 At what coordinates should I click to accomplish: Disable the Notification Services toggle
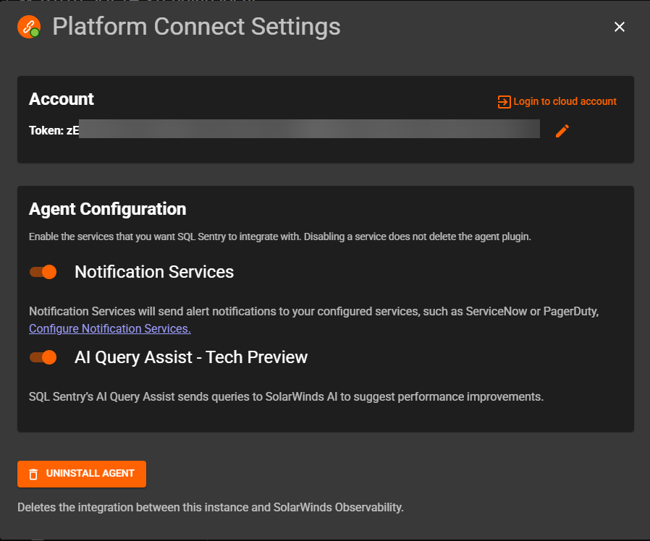tap(43, 272)
